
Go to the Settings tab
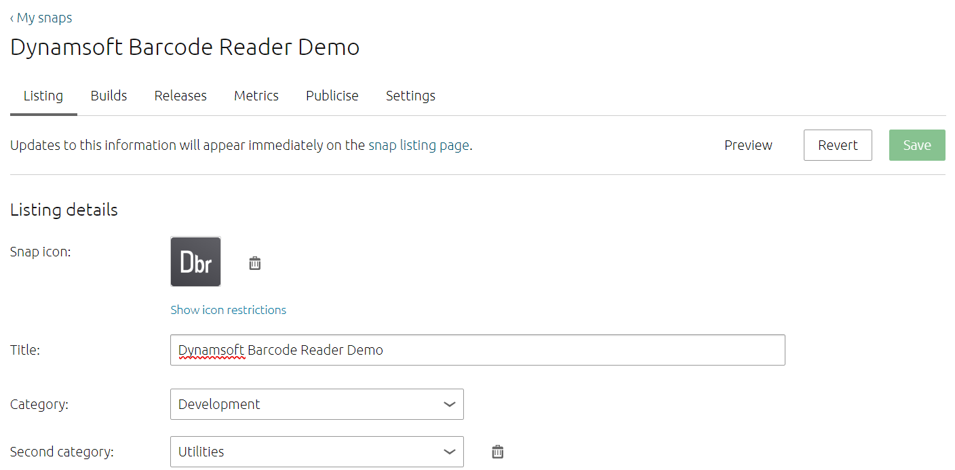[410, 96]
